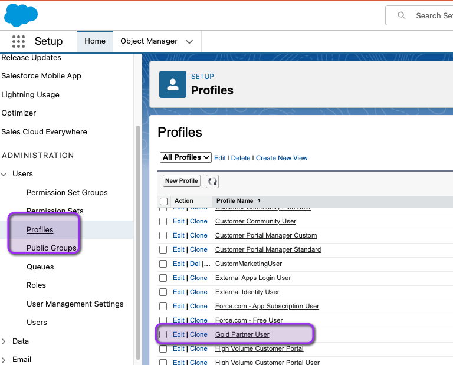
Task: Click the refresh icon beside New Profile
Action: pos(212,181)
